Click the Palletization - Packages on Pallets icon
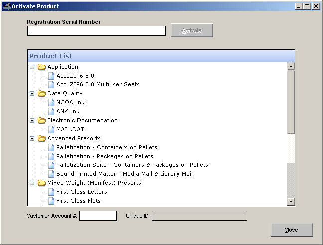This screenshot has width=323, height=245. (51, 156)
